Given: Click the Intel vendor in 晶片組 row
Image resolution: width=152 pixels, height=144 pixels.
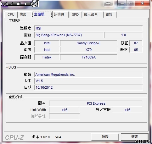Looking at the screenshot, I should (x=47, y=43).
